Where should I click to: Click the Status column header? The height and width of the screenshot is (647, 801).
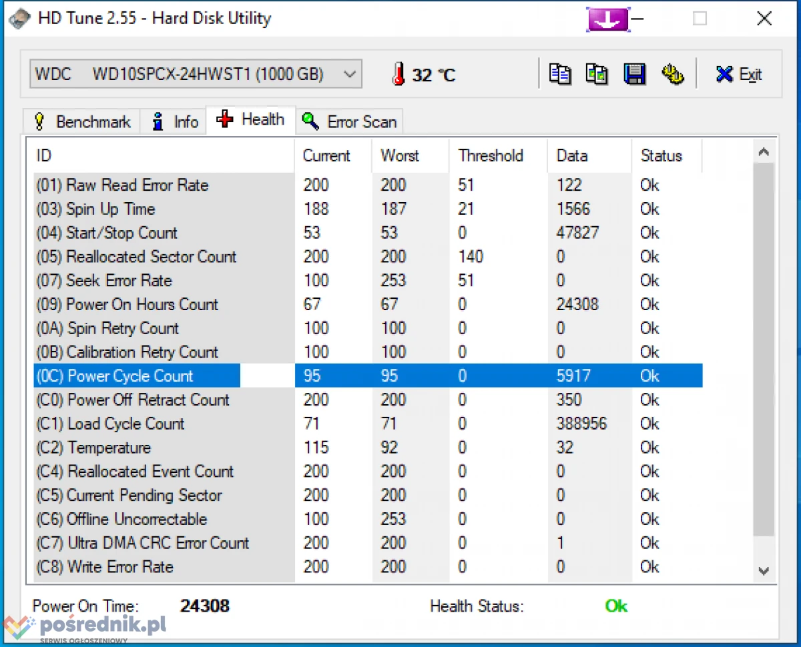(x=666, y=156)
